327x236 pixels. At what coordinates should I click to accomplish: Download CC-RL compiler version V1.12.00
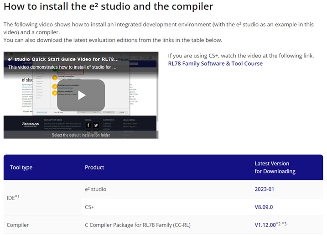265,225
